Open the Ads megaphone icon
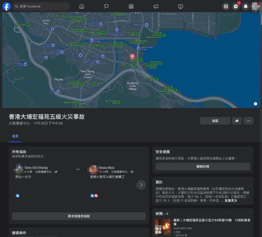The image size is (262, 237). (156, 7)
